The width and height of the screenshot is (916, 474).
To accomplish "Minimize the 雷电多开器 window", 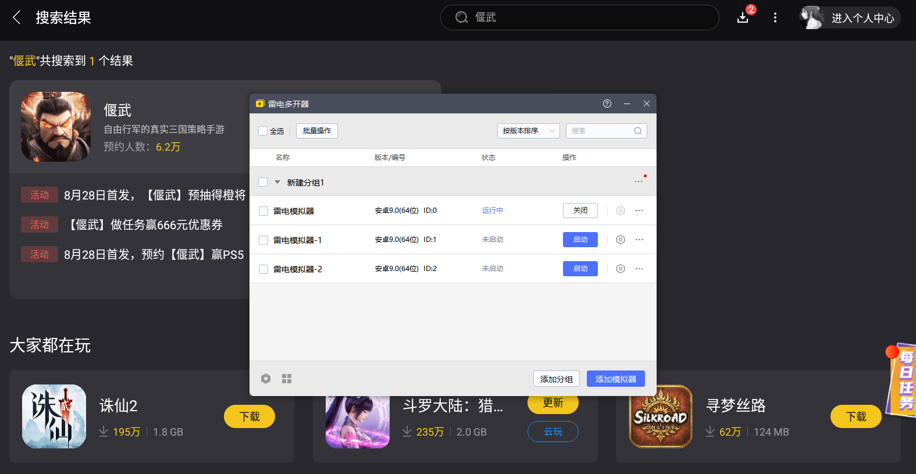I will click(627, 104).
